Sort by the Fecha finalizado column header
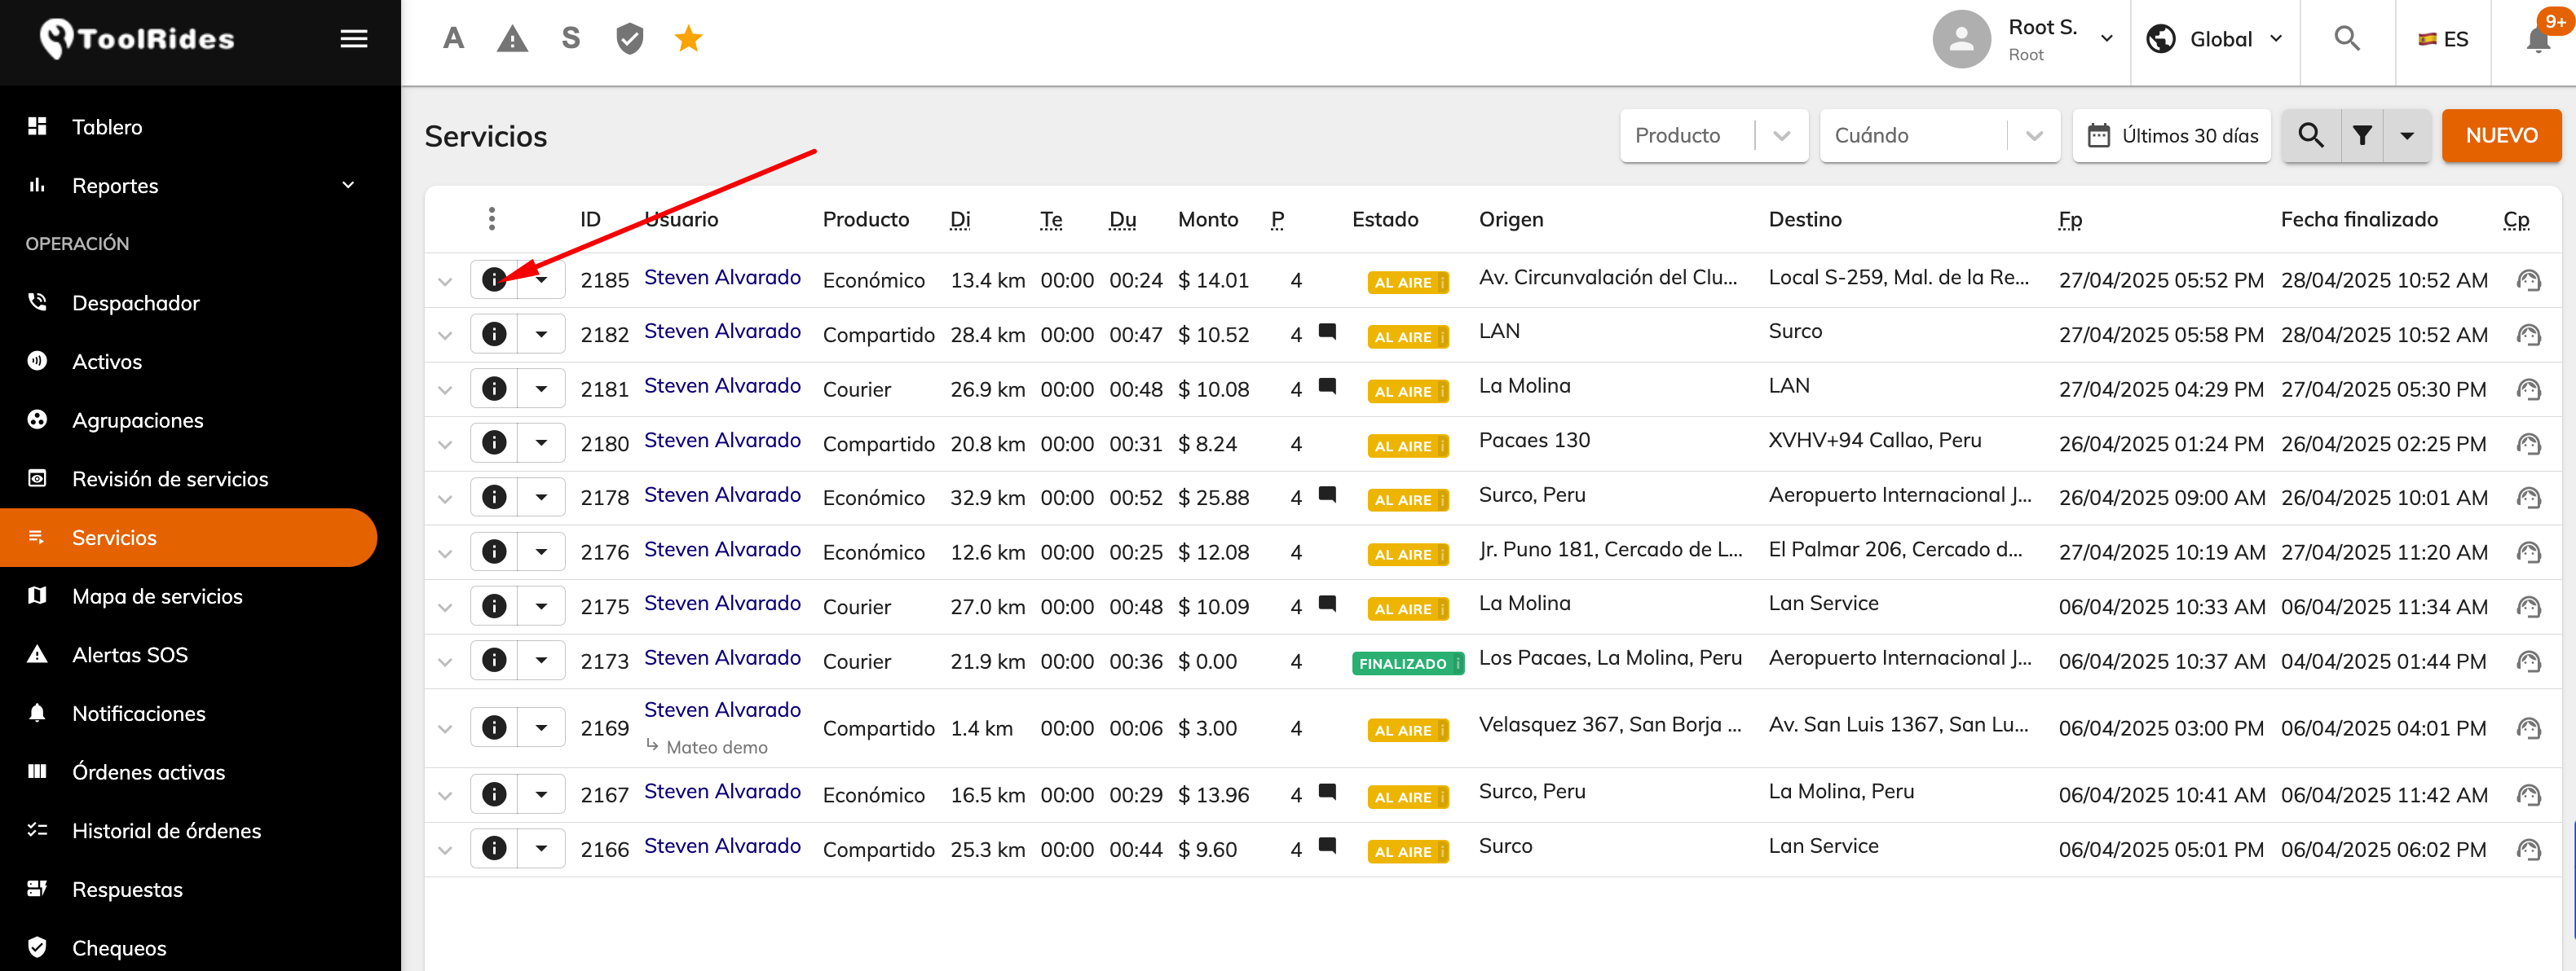 [x=2359, y=220]
